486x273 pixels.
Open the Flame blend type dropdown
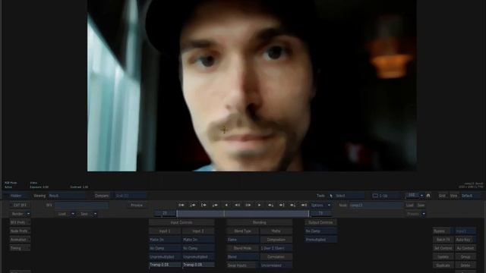[x=243, y=240]
